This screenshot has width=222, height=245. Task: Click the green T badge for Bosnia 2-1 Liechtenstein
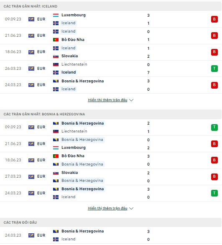[x=214, y=127]
